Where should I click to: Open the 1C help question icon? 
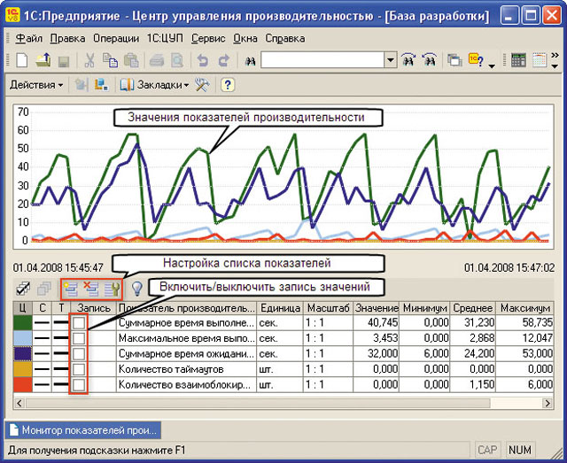point(476,60)
